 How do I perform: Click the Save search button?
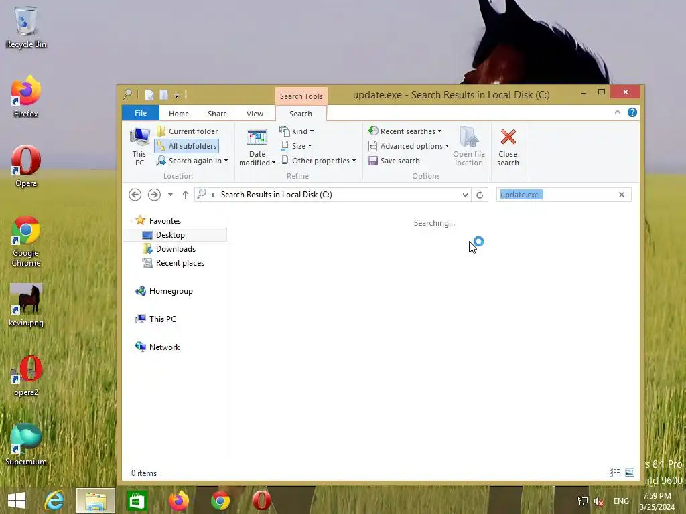tap(394, 161)
